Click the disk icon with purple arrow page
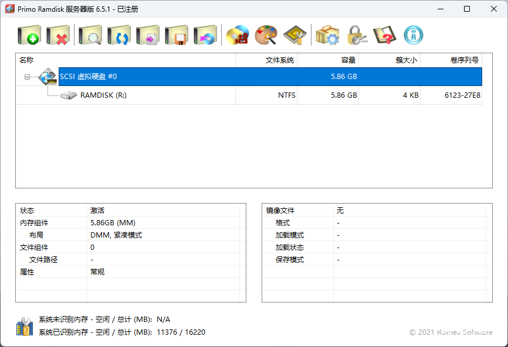This screenshot has height=347, width=508. [x=148, y=35]
